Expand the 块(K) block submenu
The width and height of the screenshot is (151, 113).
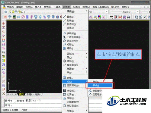click(x=75, y=73)
